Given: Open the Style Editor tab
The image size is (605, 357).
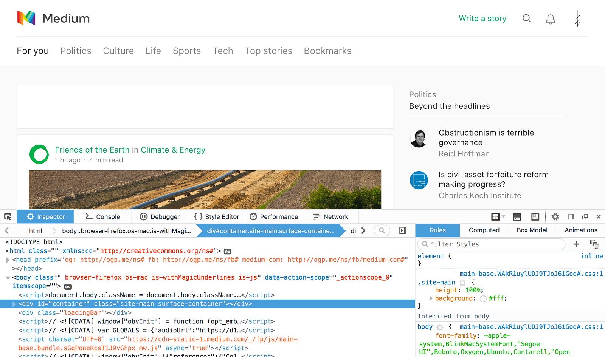Looking at the screenshot, I should click(x=217, y=217).
